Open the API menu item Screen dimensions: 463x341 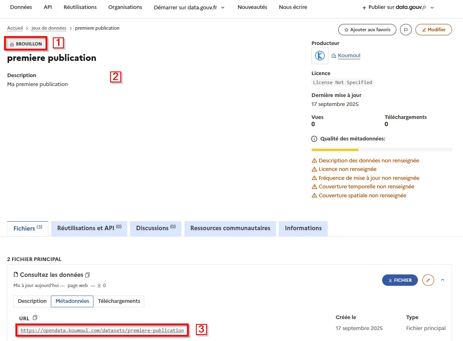tap(48, 7)
